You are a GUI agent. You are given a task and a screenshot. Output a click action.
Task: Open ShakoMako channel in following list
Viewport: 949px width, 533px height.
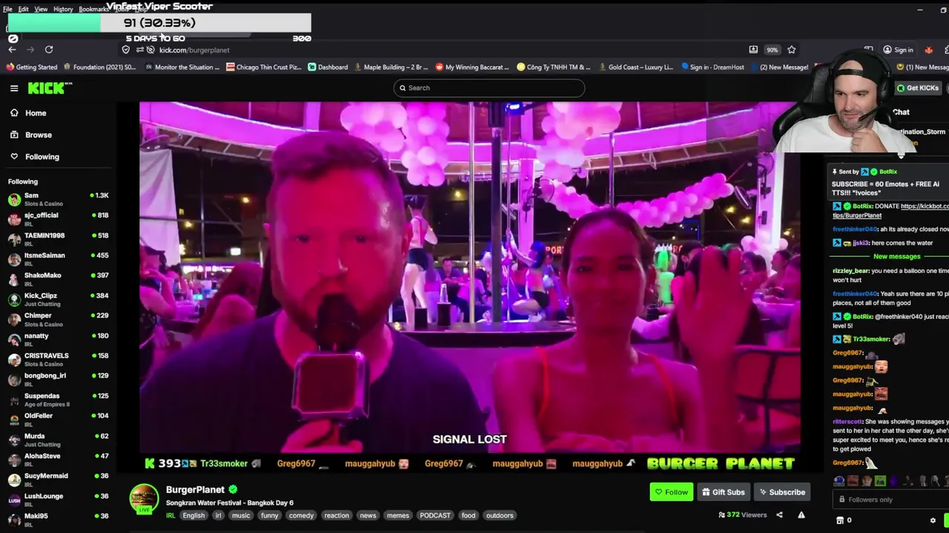58,279
